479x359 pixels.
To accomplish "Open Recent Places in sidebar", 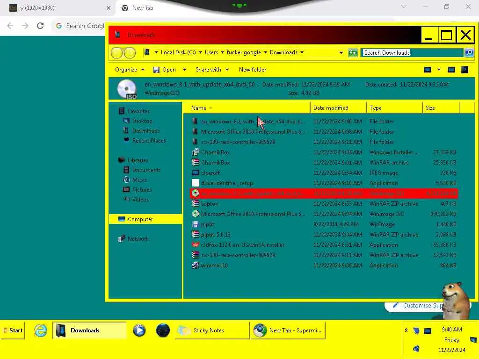I will pyautogui.click(x=149, y=140).
